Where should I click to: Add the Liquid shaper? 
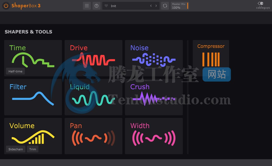(x=94, y=97)
